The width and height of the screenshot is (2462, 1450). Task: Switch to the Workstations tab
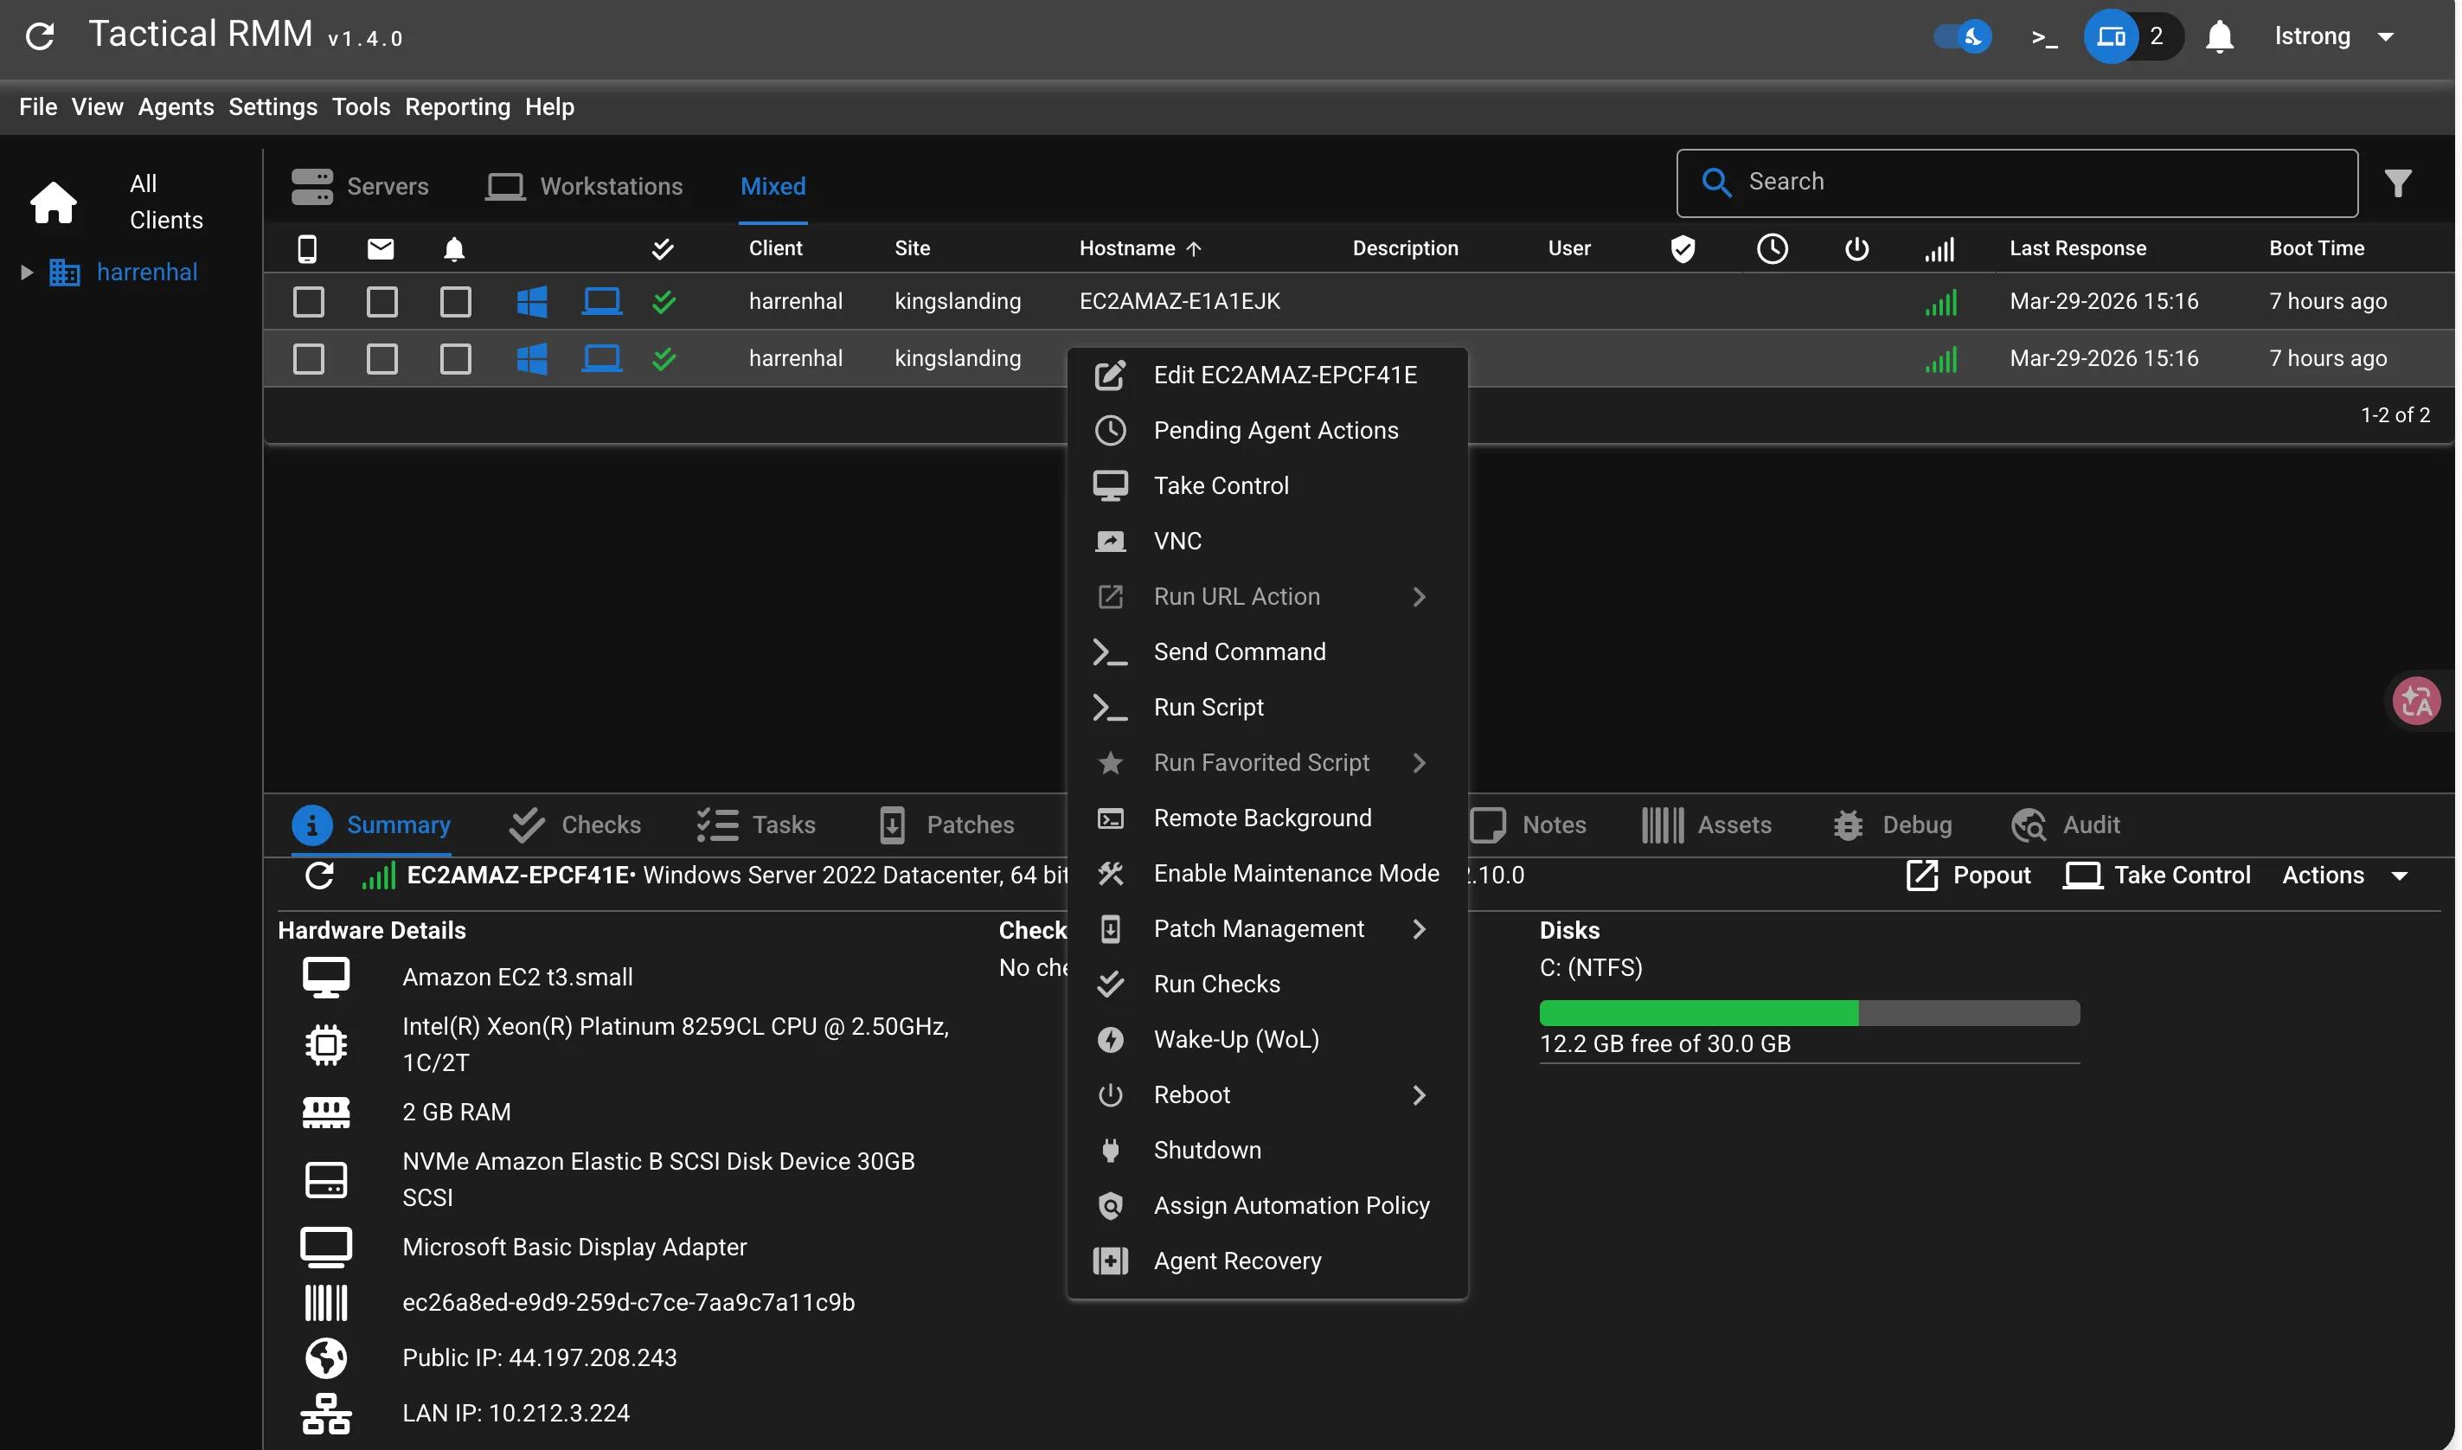click(584, 186)
